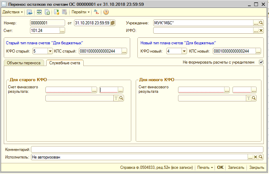Click the Записать button
Viewport: 269px width, 174px height.
(x=236, y=168)
